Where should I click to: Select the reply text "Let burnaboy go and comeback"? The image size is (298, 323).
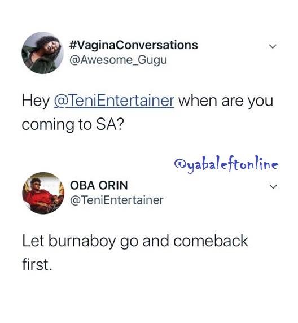pos(135,241)
